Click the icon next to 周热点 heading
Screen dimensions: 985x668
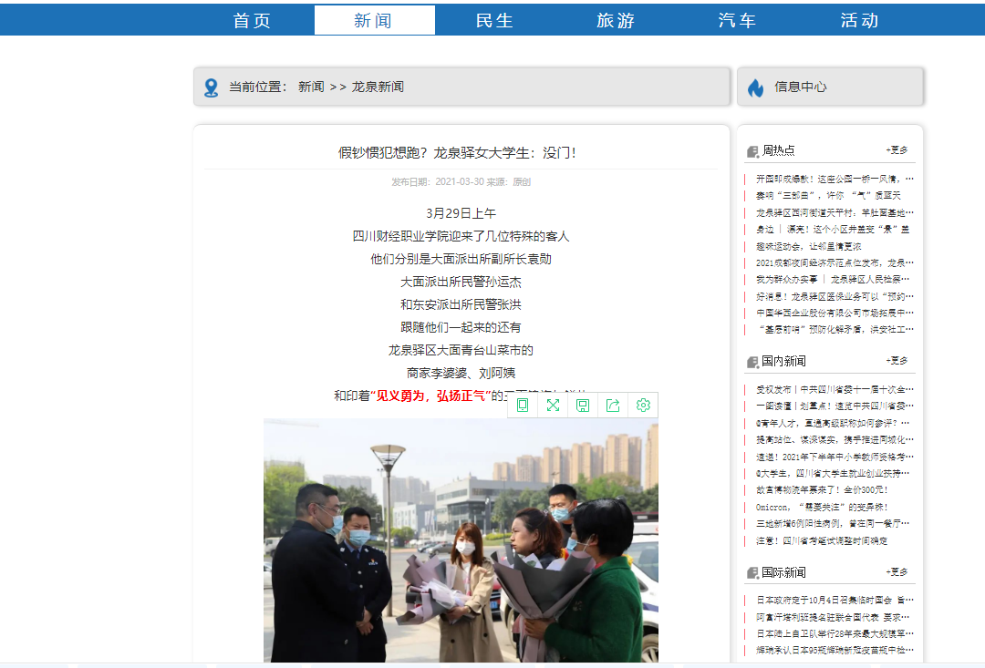(752, 151)
